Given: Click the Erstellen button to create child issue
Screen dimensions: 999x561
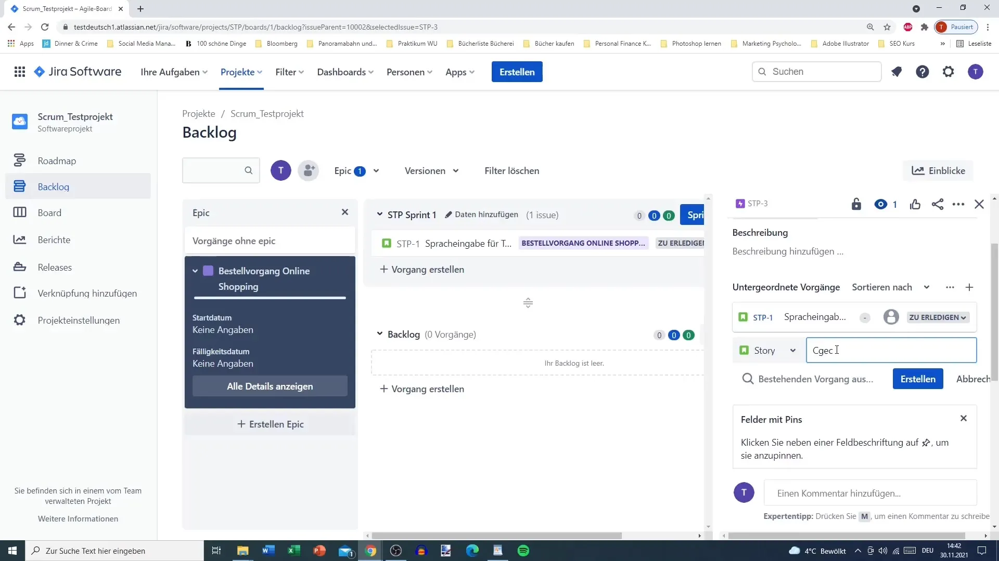Looking at the screenshot, I should pyautogui.click(x=918, y=379).
